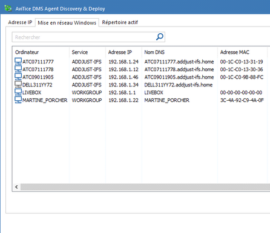270x233 pixels.
Task: Select the MARTINE_PORCHER computer icon
Action: click(18, 100)
